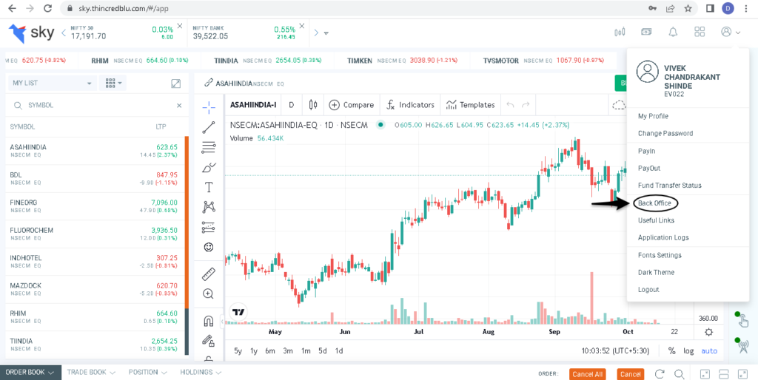Open the notifications bell icon
The height and width of the screenshot is (380, 758).
click(x=672, y=32)
